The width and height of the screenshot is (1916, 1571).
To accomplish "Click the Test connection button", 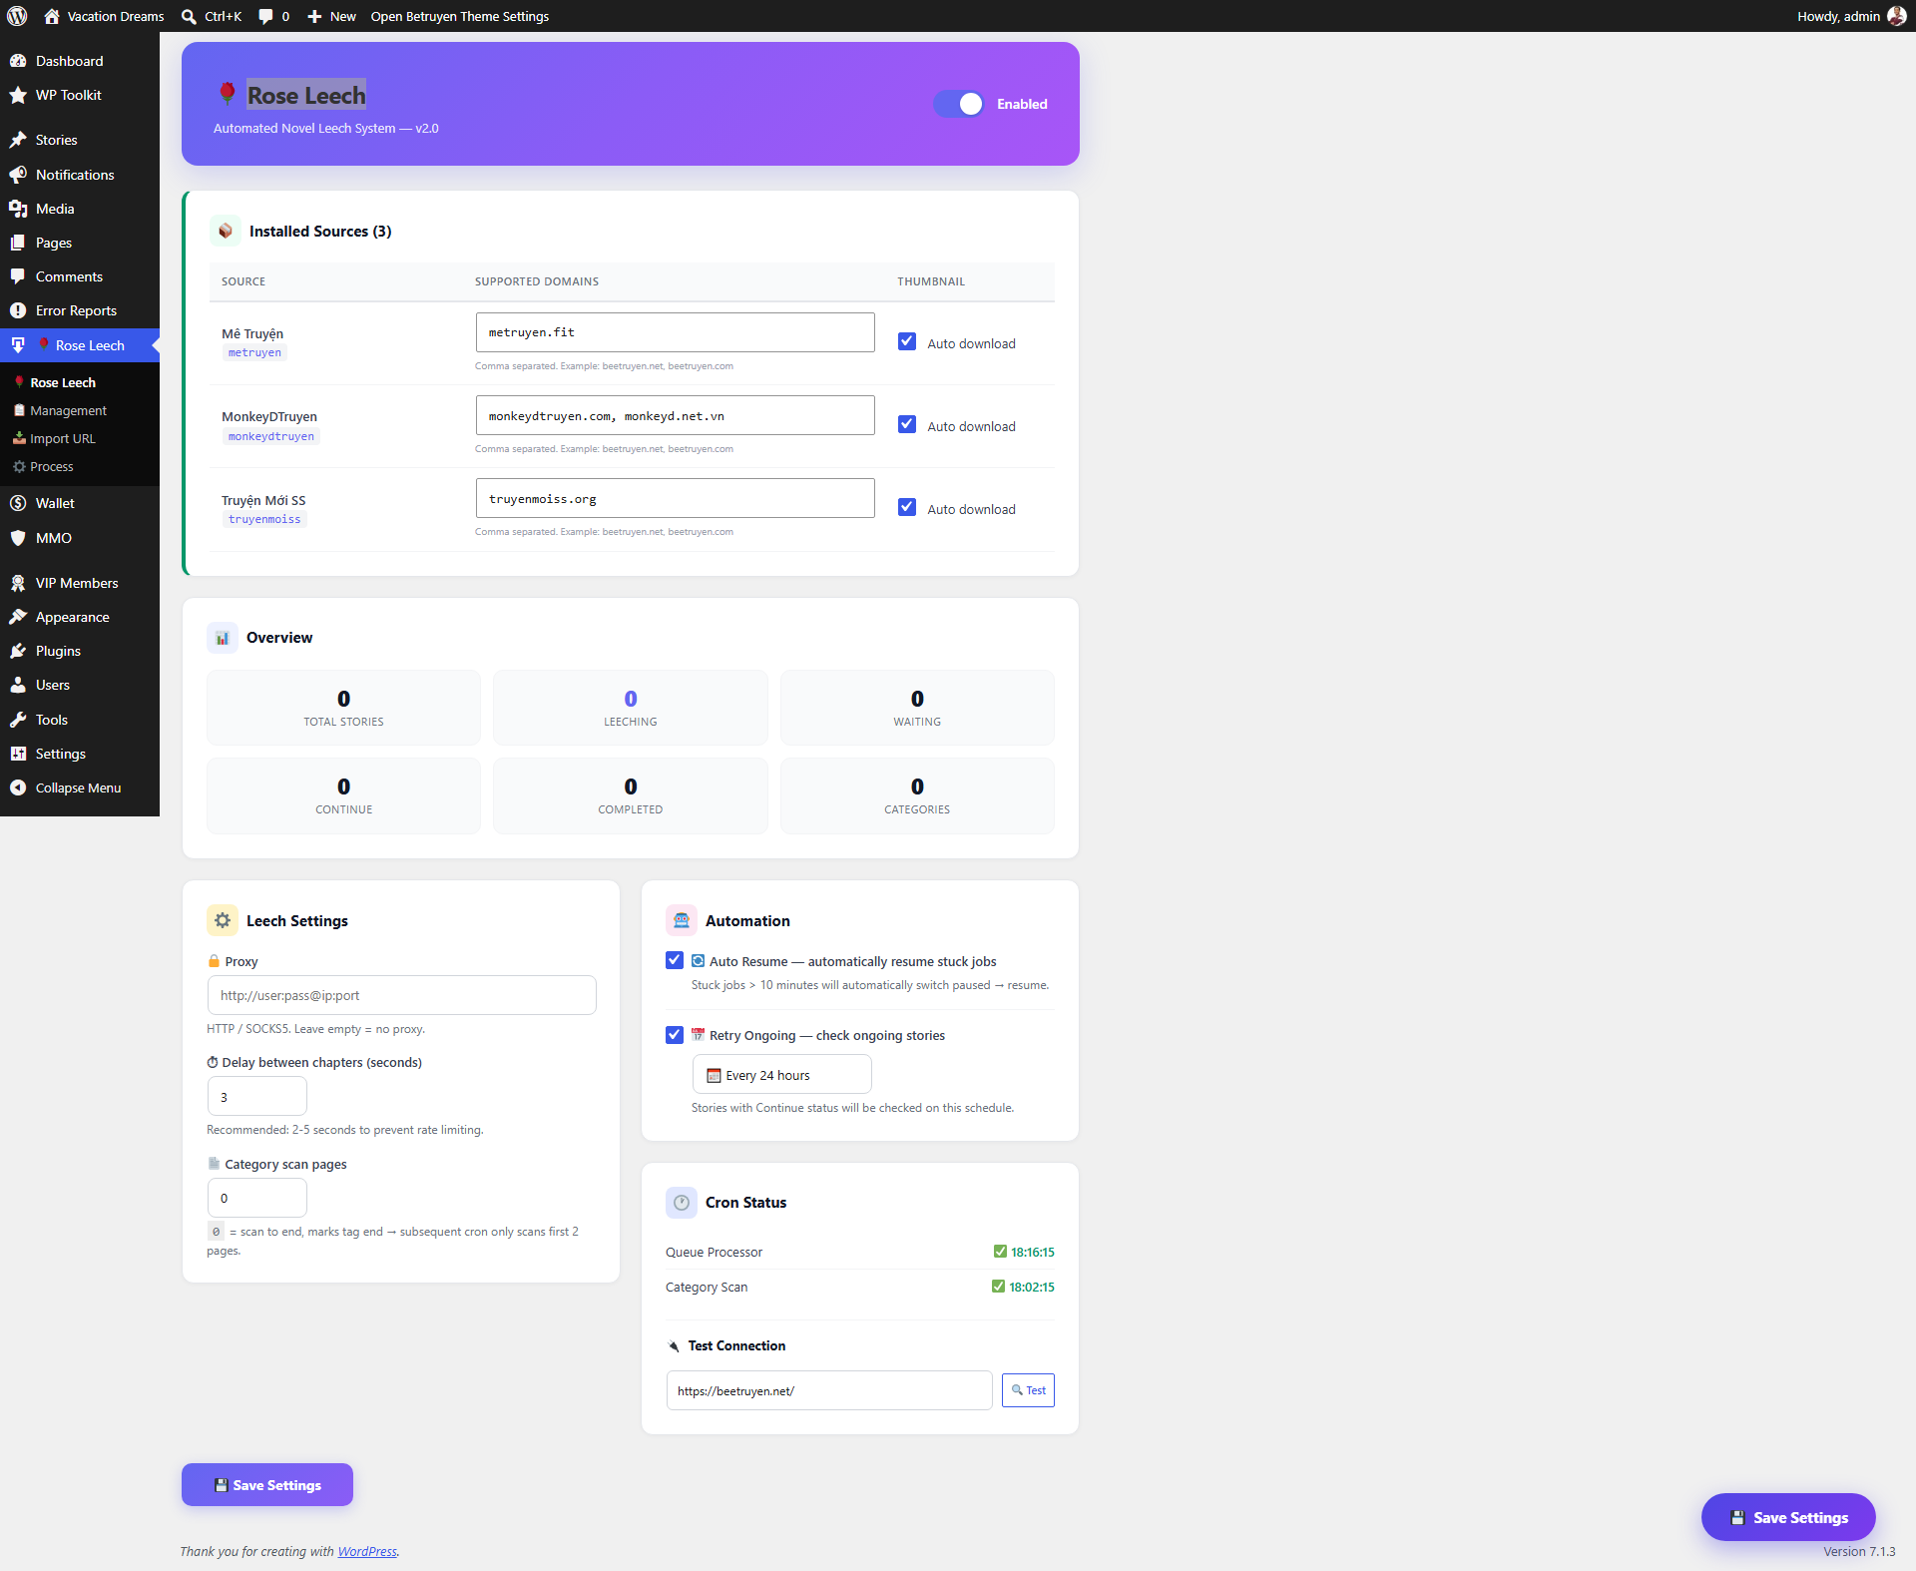I will click(1028, 1390).
